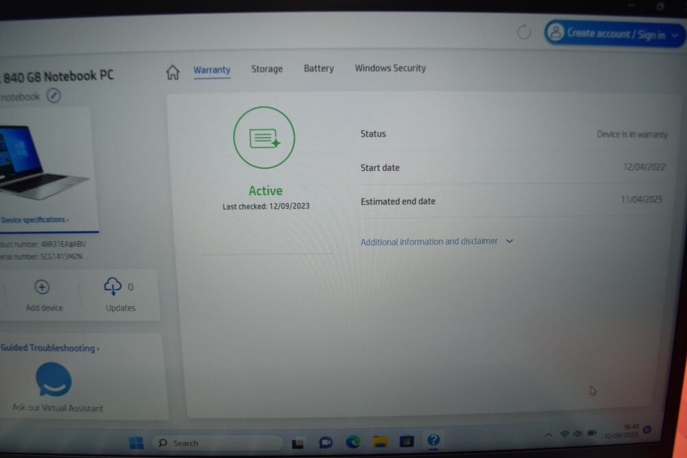Launch Microsoft Edge from taskbar
Viewport: 687px width, 458px height.
click(x=352, y=442)
